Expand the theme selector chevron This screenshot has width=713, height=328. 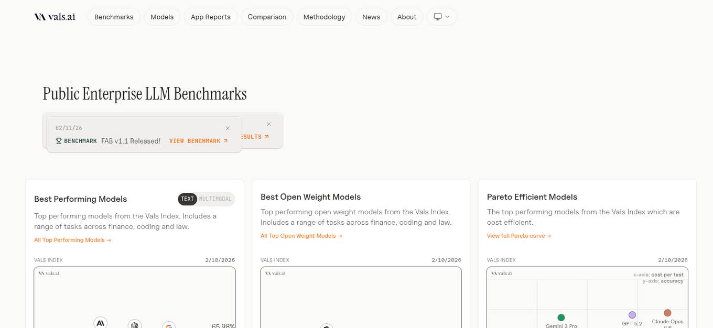point(447,17)
